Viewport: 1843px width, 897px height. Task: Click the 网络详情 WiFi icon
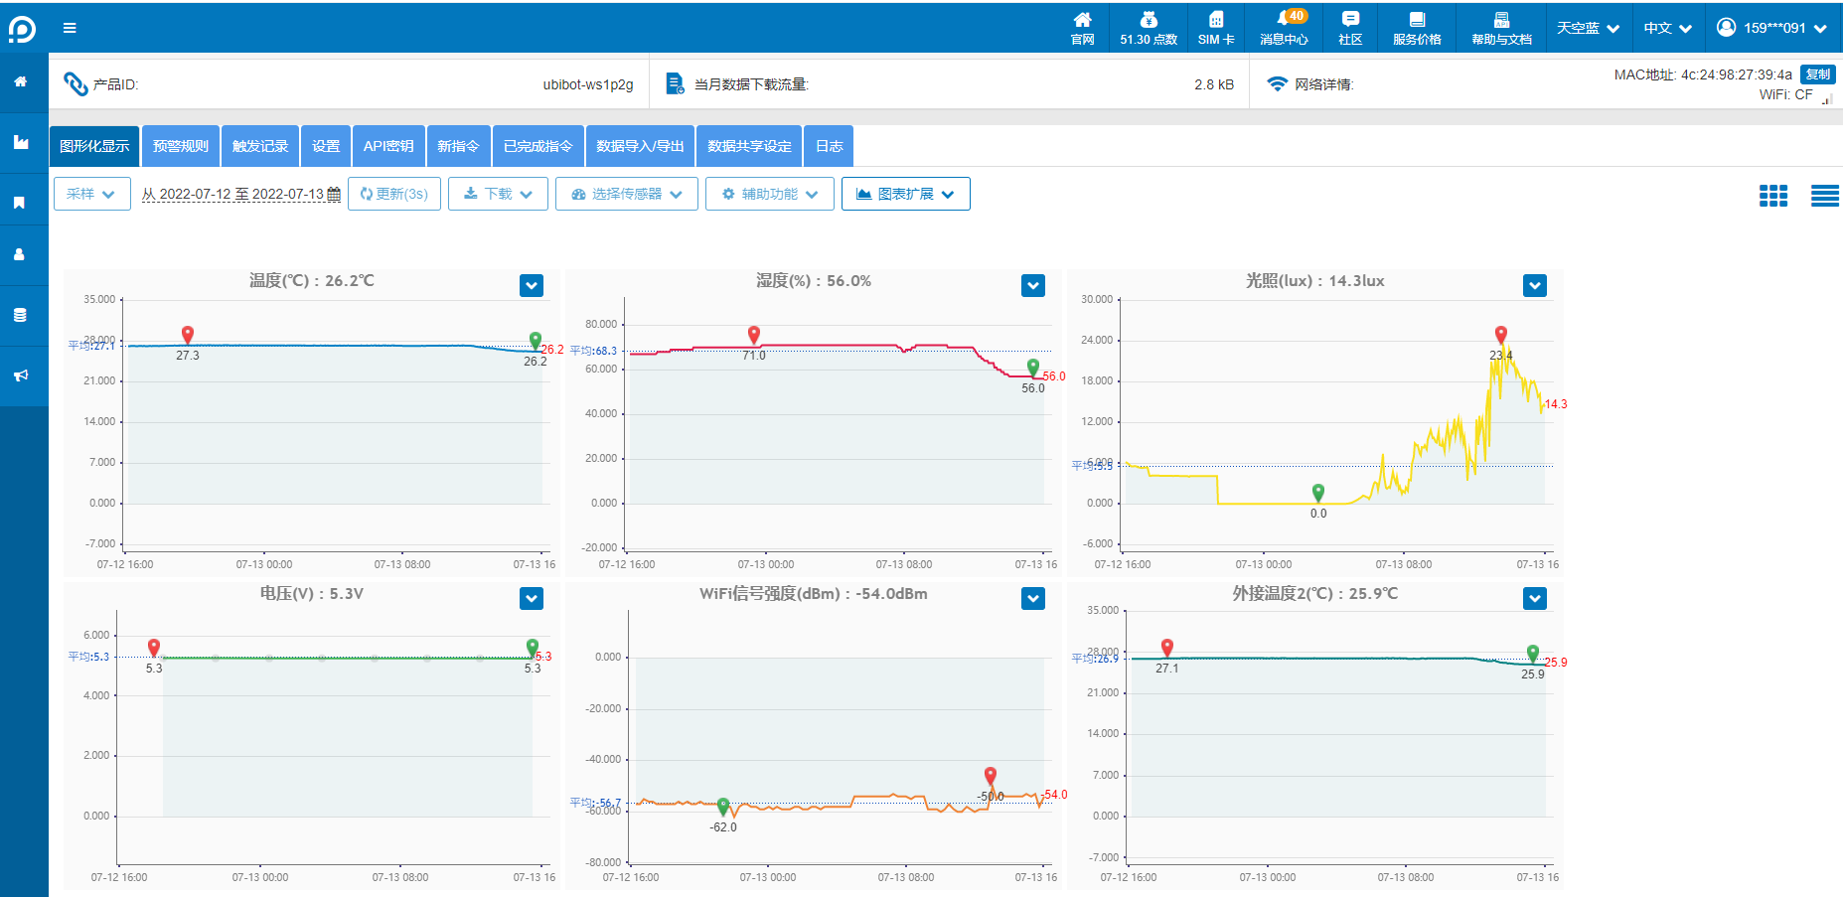coord(1277,84)
